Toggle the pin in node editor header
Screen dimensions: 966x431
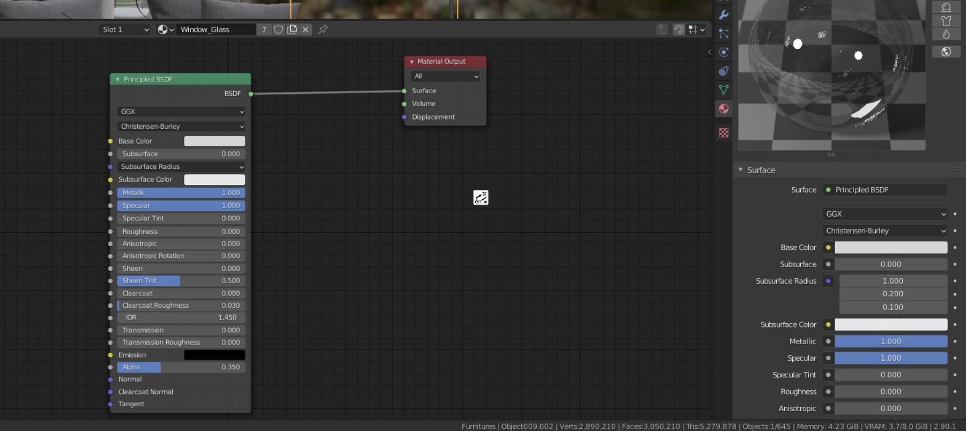pyautogui.click(x=323, y=29)
